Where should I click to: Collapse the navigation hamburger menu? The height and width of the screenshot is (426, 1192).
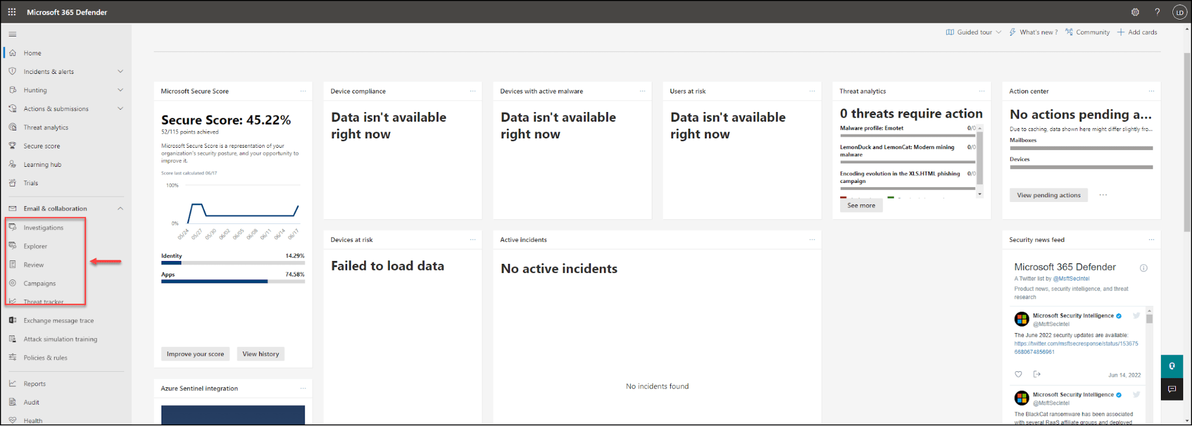click(13, 34)
